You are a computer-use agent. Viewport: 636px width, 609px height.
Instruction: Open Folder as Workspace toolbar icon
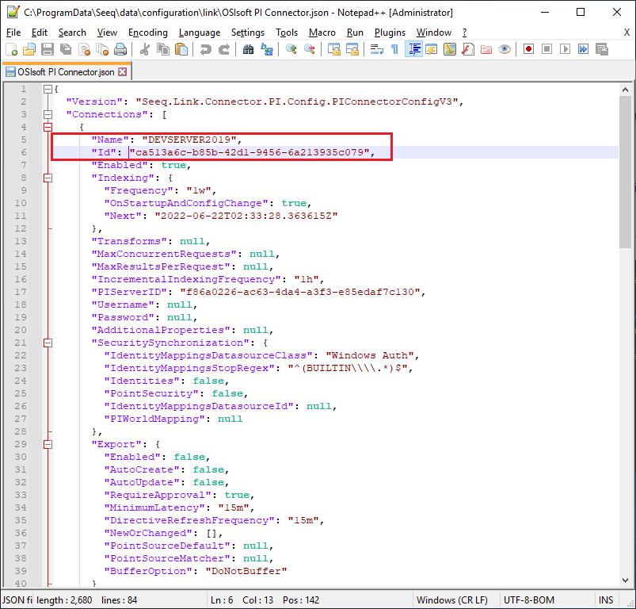point(486,49)
